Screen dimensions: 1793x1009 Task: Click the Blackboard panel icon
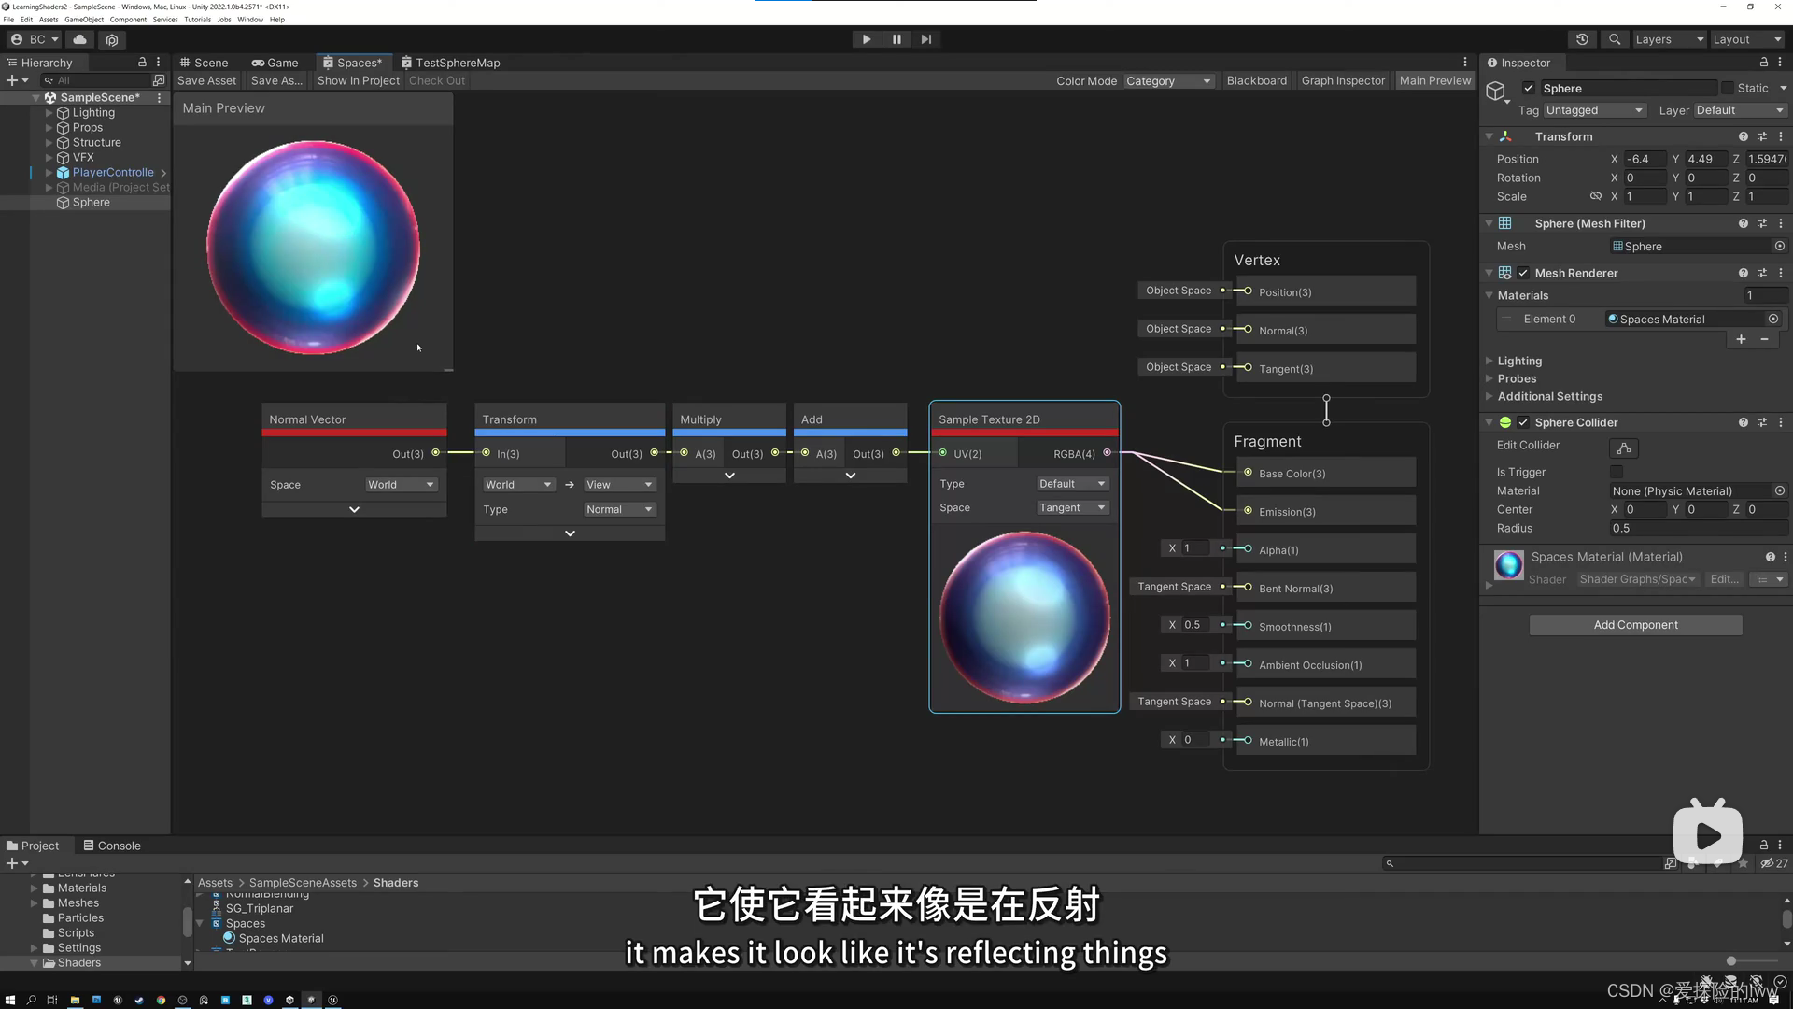click(x=1256, y=80)
